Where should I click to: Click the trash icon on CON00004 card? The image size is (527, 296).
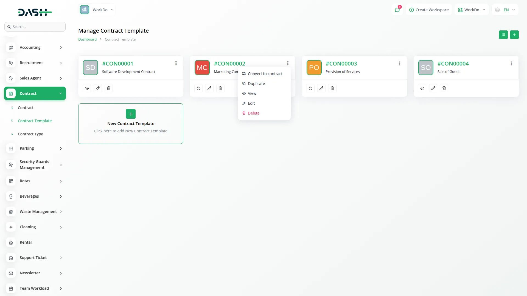[x=444, y=88]
